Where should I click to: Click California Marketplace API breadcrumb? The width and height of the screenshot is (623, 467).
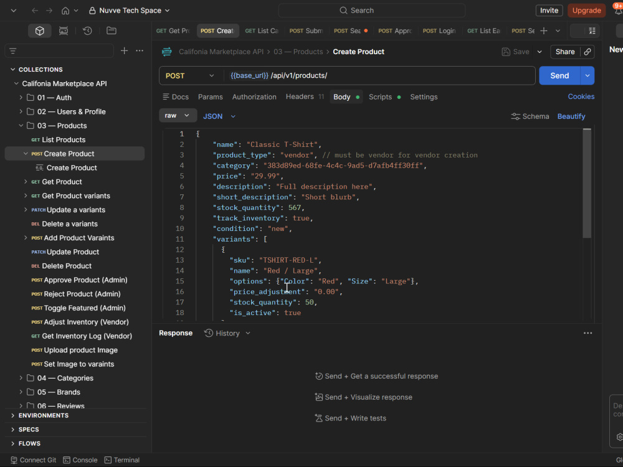pos(221,52)
